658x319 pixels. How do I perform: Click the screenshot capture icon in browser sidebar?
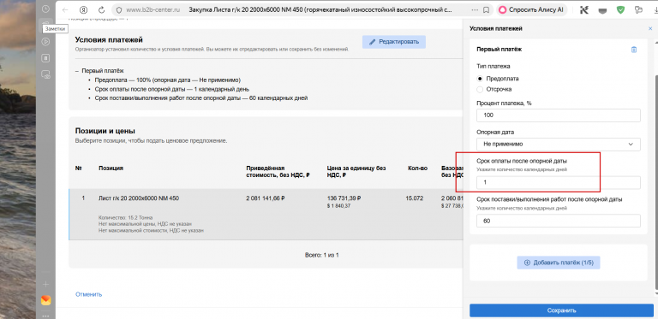45,74
